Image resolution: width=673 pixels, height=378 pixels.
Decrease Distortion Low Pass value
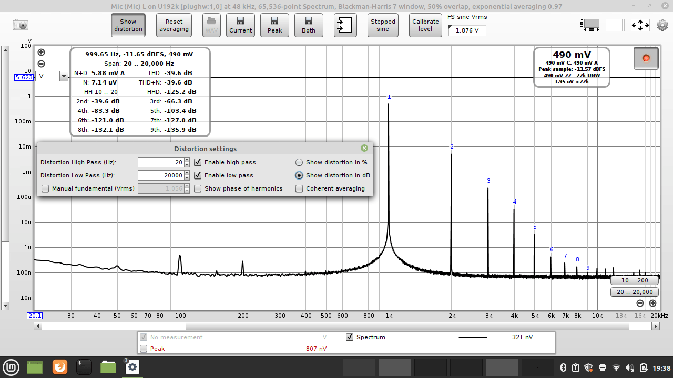[187, 178]
